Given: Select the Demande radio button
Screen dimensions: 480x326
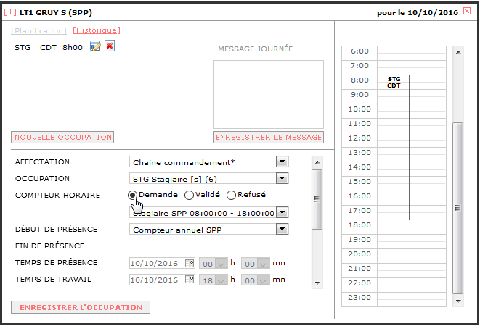Looking at the screenshot, I should pos(132,195).
